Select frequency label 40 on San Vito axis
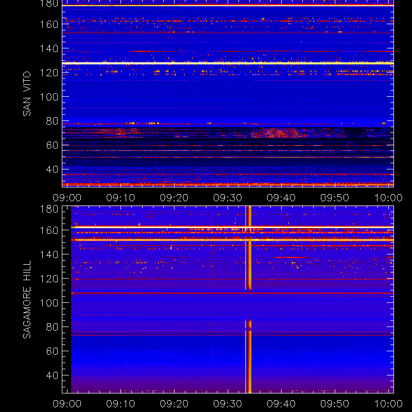 click(x=52, y=169)
